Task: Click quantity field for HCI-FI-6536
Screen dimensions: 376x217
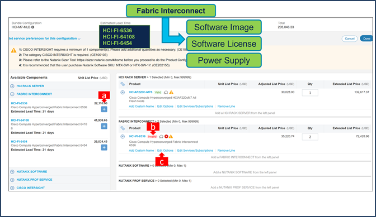Action: [x=310, y=137]
